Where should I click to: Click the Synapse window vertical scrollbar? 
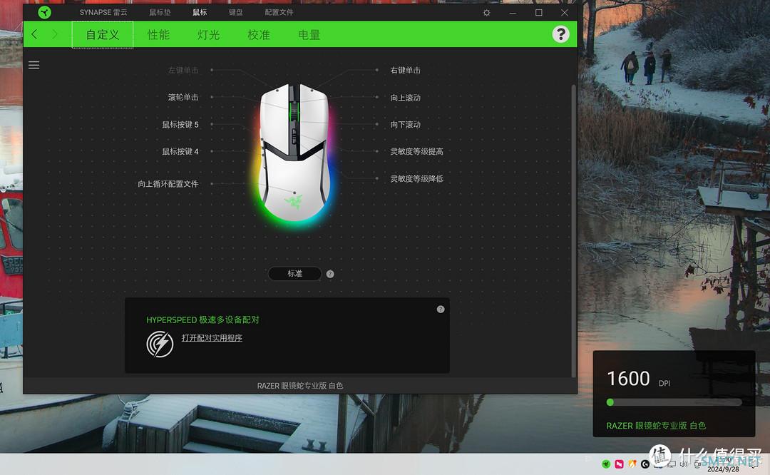pos(573,231)
